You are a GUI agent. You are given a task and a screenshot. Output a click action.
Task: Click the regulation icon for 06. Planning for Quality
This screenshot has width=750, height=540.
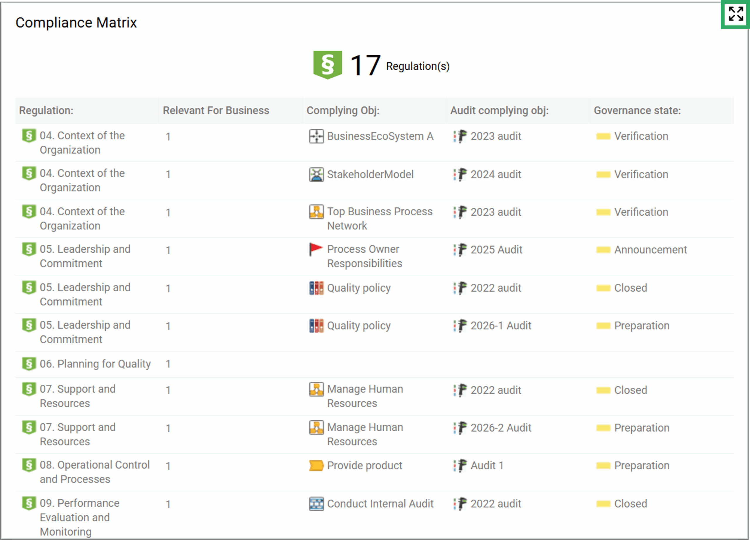(x=29, y=364)
